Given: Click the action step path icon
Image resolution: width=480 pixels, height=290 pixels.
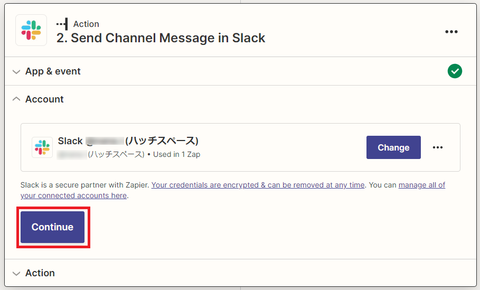Looking at the screenshot, I should pyautogui.click(x=62, y=24).
